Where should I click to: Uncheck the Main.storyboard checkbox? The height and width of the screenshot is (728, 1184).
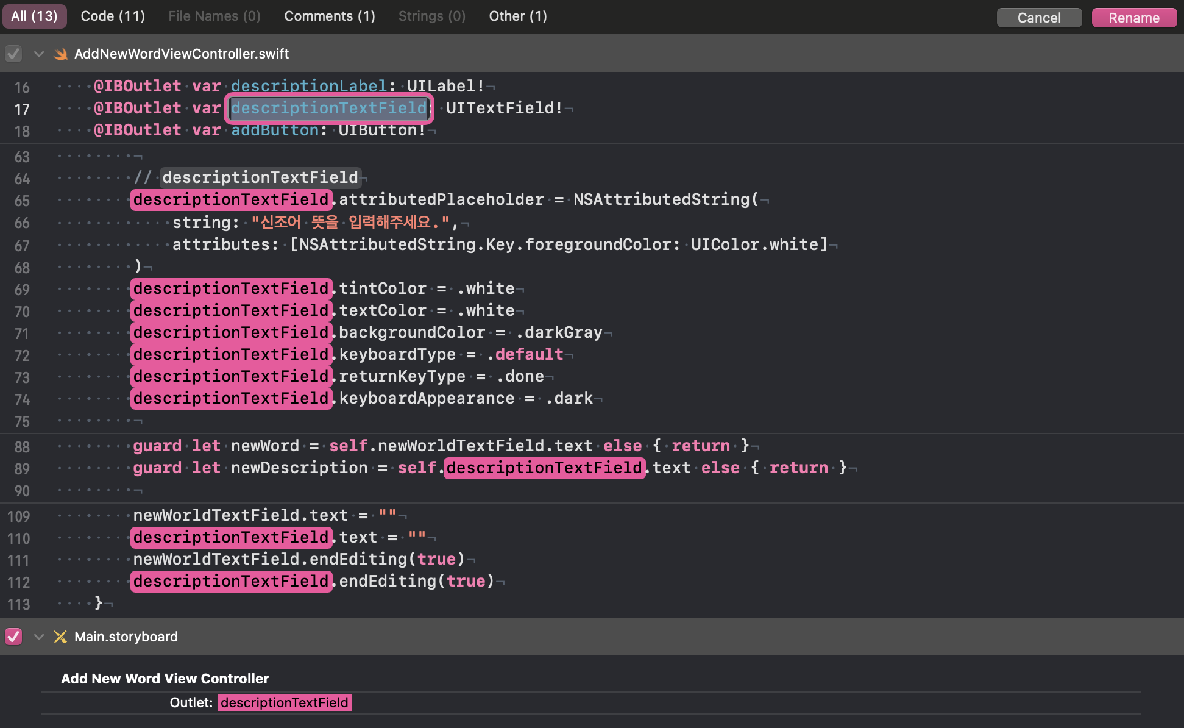(x=13, y=637)
